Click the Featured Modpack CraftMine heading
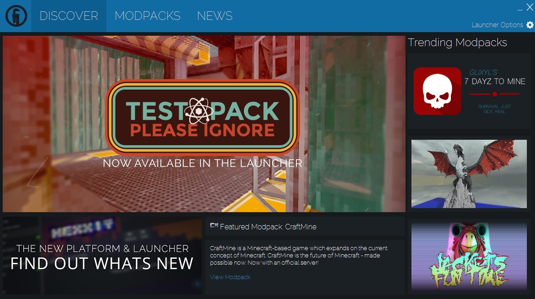 click(x=268, y=227)
